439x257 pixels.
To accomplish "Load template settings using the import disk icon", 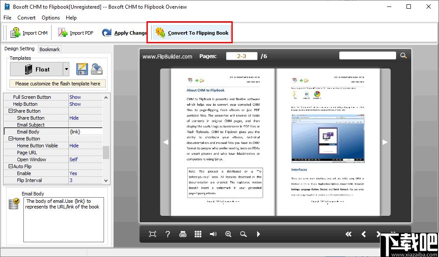I will (x=97, y=69).
